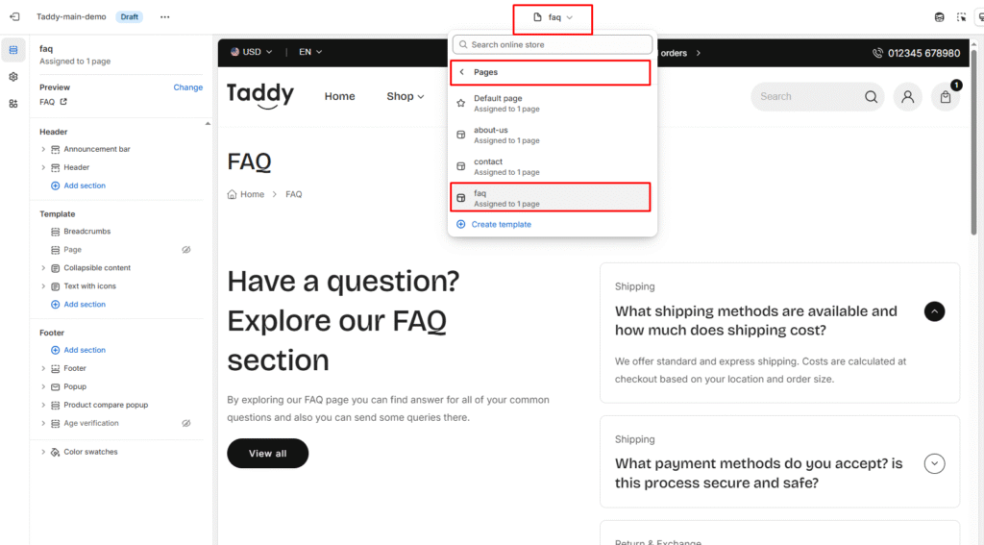Click the account user icon
This screenshot has width=984, height=545.
pyautogui.click(x=906, y=97)
